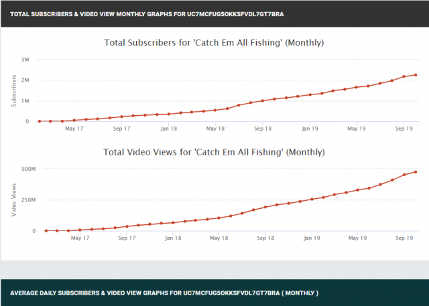Screen dimensions: 429x306
Task: Click the vertical 'Video Views' axis title
Action: pos(14,200)
